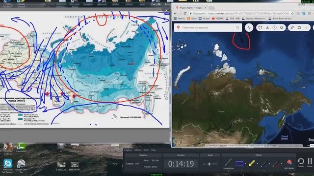Image resolution: width=314 pixels, height=176 pixels.
Task: Bookmark this page with the star icon
Action: click(x=292, y=13)
